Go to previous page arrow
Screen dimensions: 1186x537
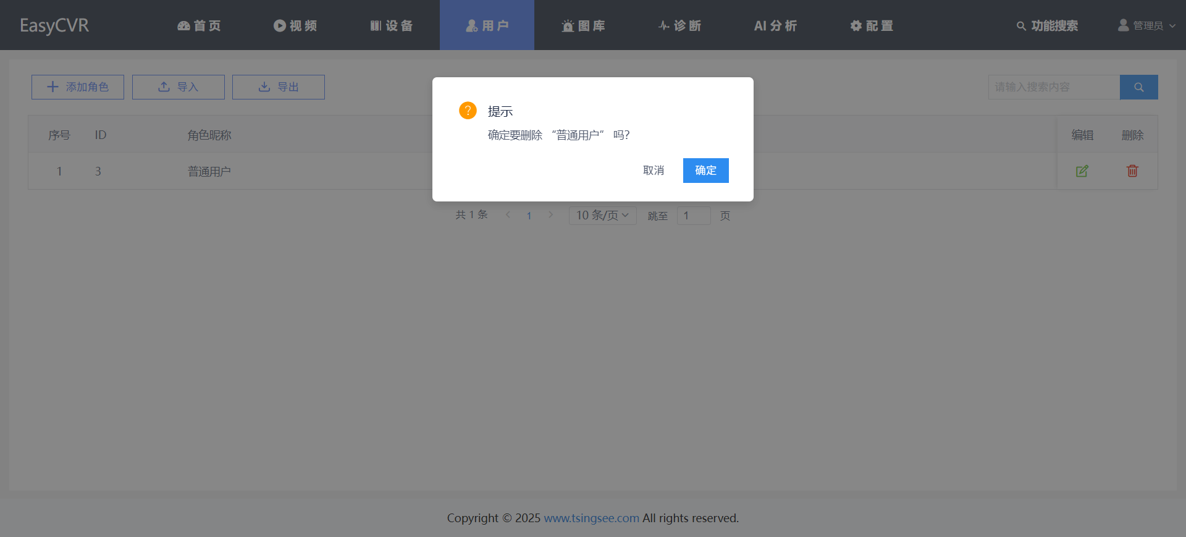(508, 215)
